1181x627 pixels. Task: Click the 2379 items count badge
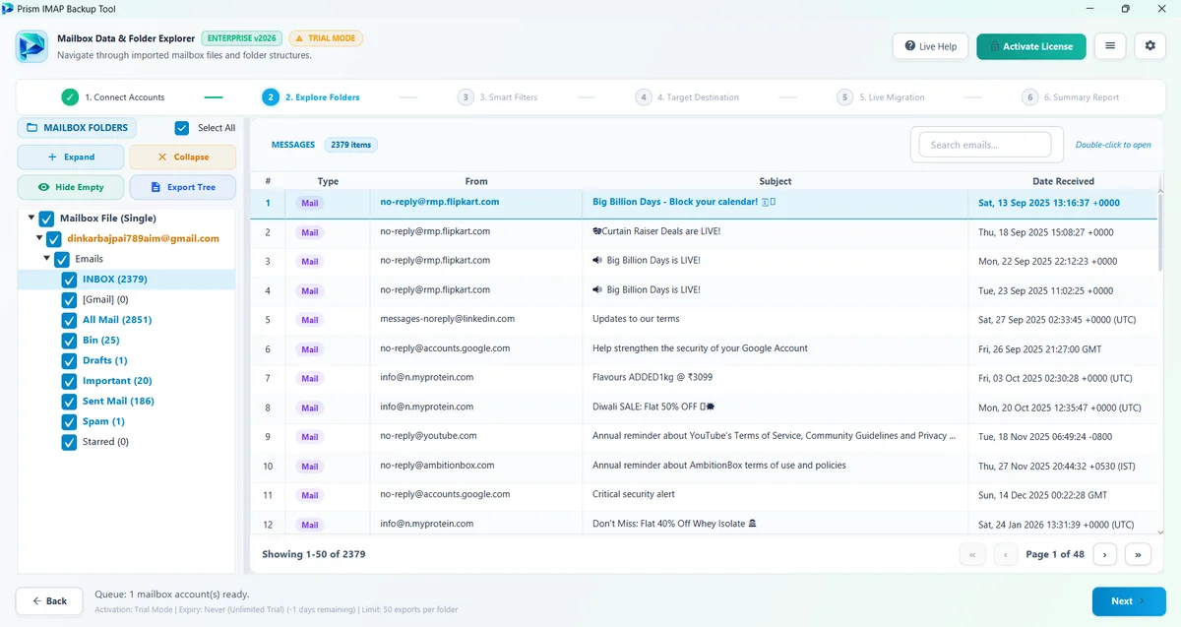click(351, 145)
